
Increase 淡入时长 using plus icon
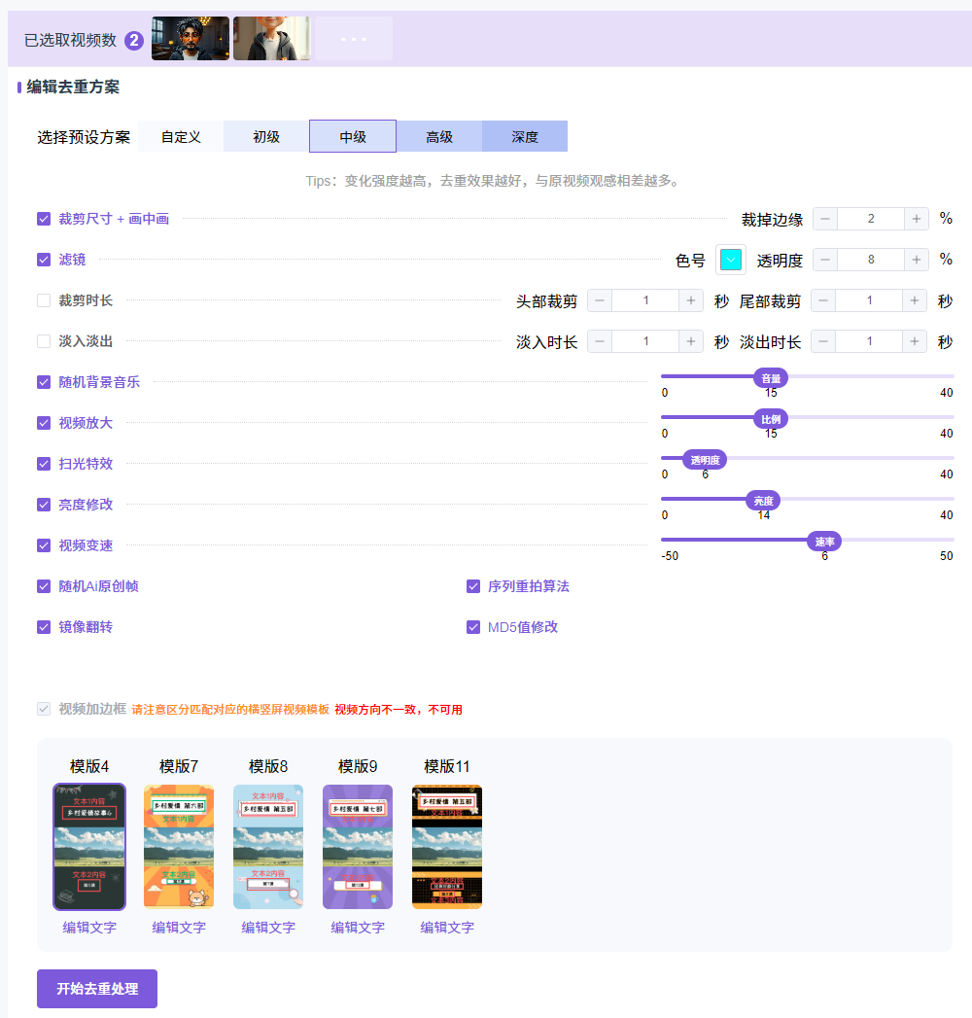(x=690, y=342)
